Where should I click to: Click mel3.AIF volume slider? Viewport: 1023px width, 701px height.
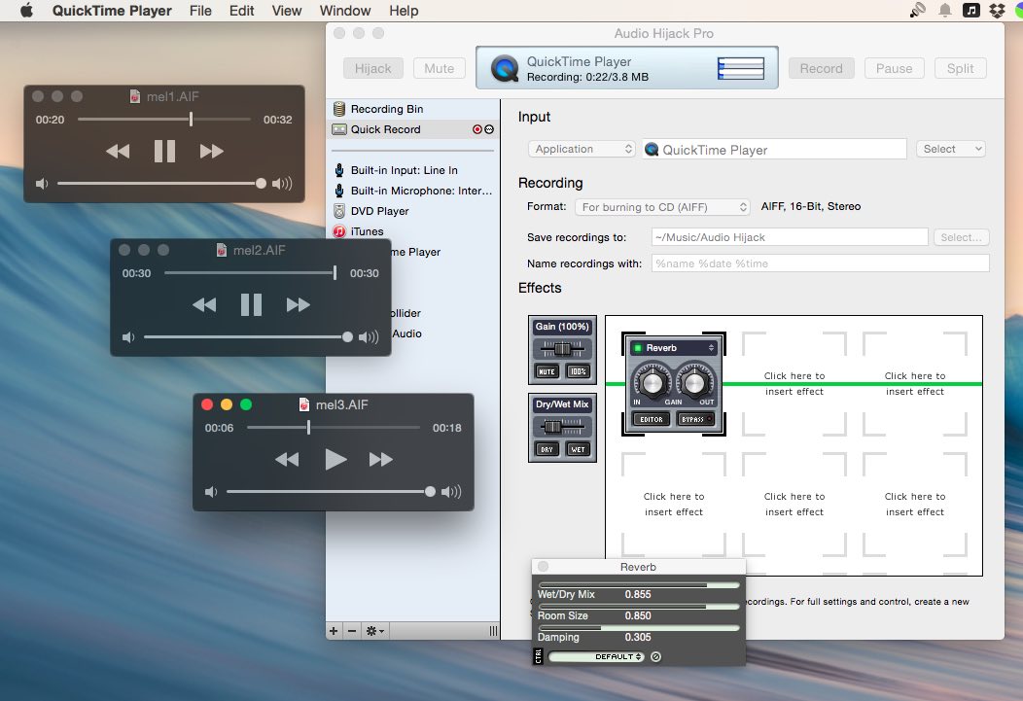coord(331,492)
